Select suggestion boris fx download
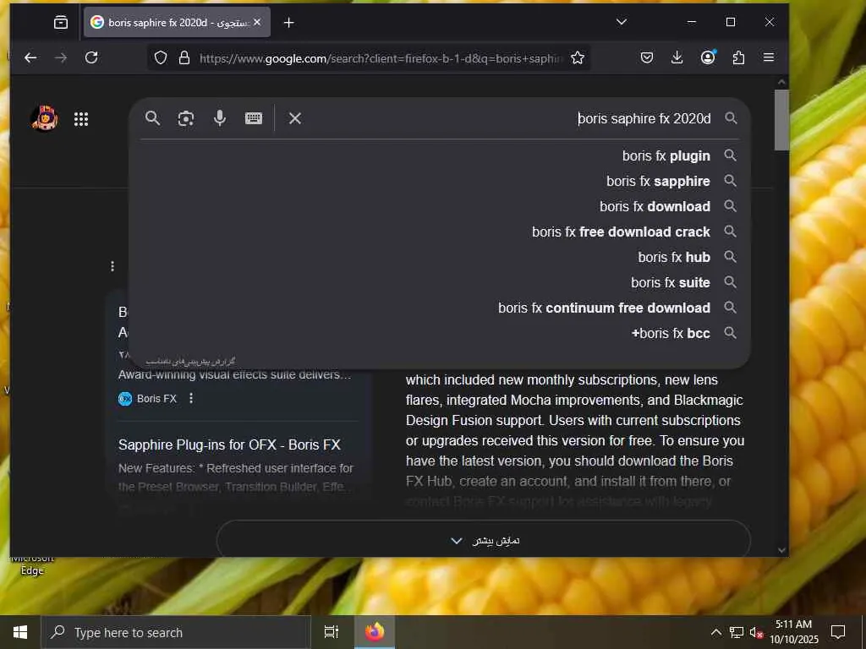The height and width of the screenshot is (649, 866). tap(440, 206)
